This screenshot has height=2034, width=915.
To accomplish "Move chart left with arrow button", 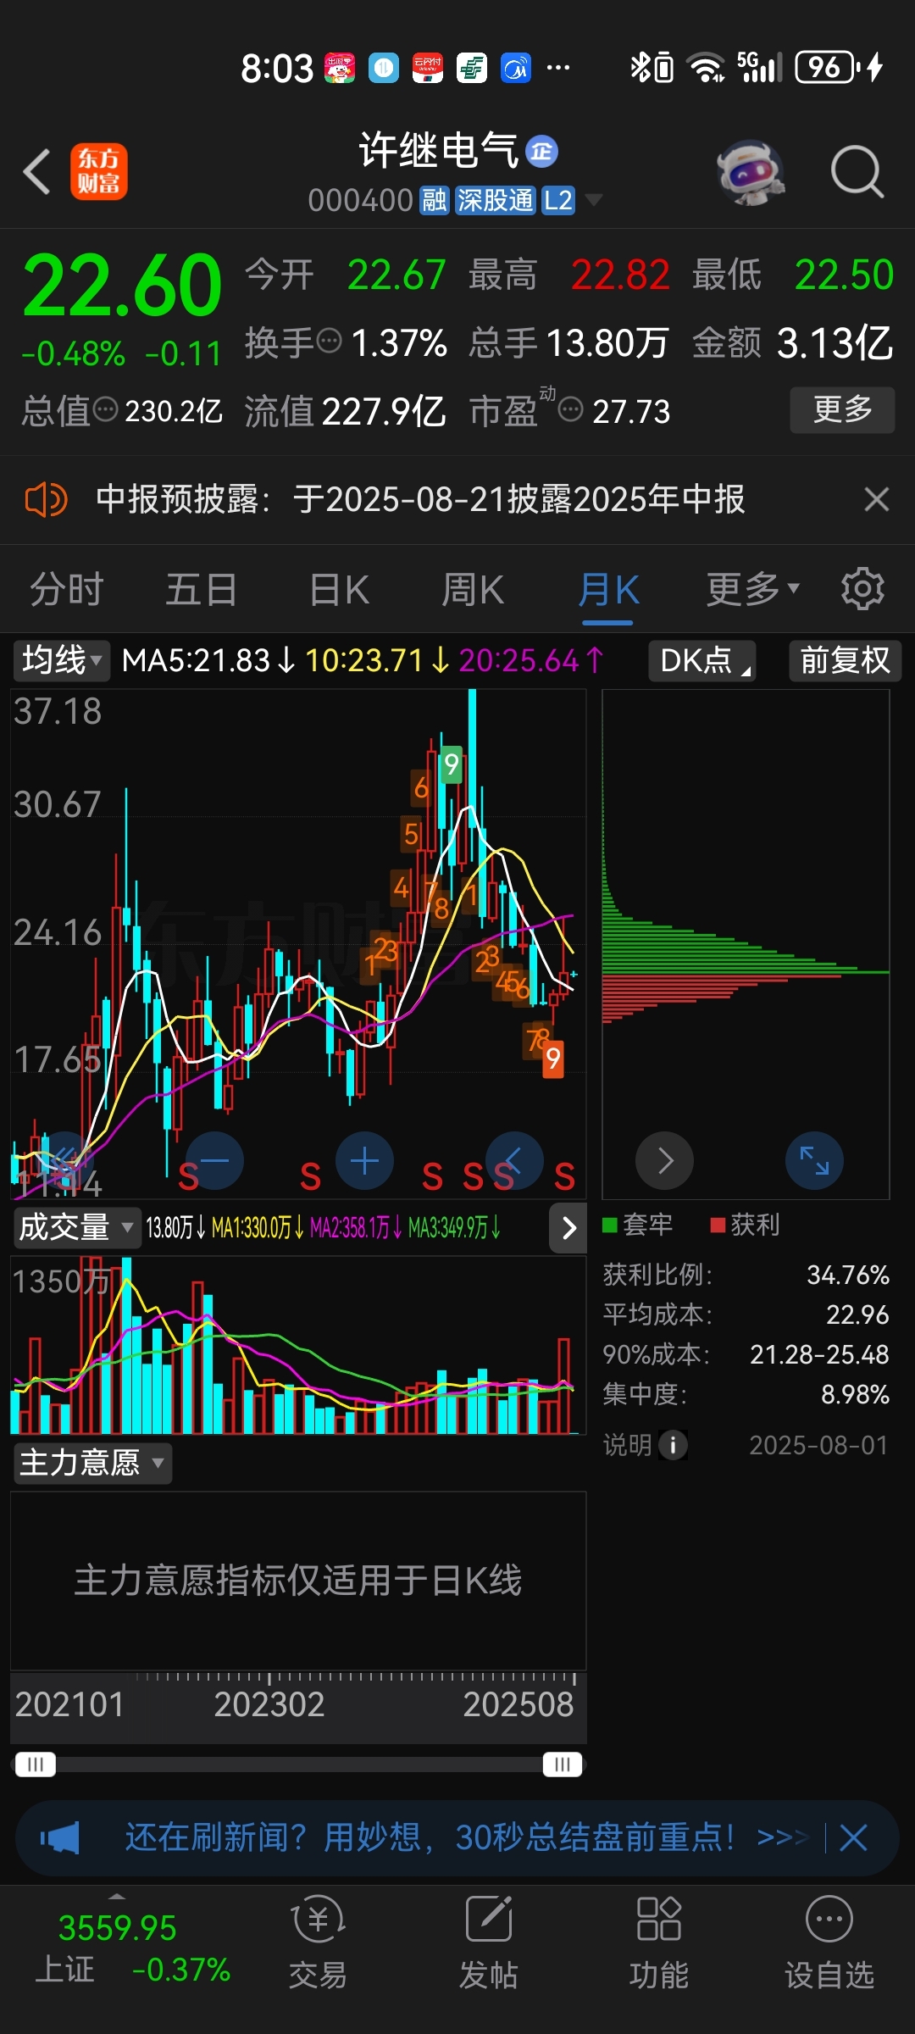I will coord(513,1161).
